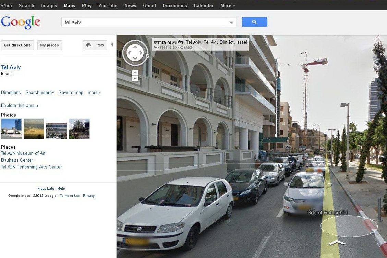This screenshot has width=387, height=258.
Task: Open the first photo thumbnail of Tel Aviv
Action: point(11,128)
